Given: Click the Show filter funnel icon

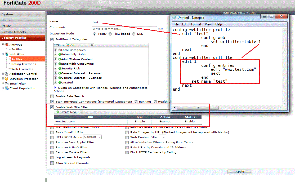Looking at the screenshot, I should [x=56, y=45].
